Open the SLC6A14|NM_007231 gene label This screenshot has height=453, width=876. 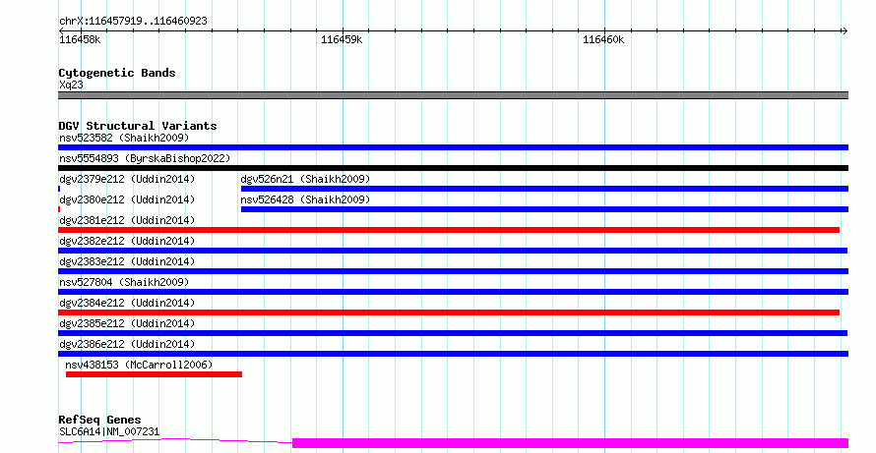[109, 431]
